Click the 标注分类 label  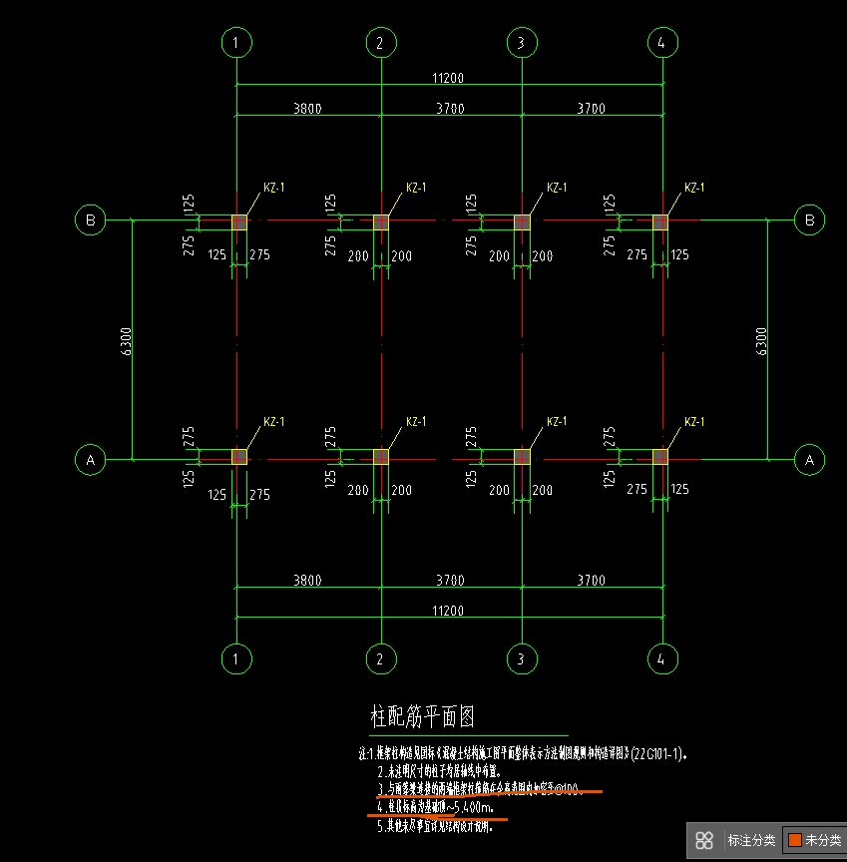[751, 840]
